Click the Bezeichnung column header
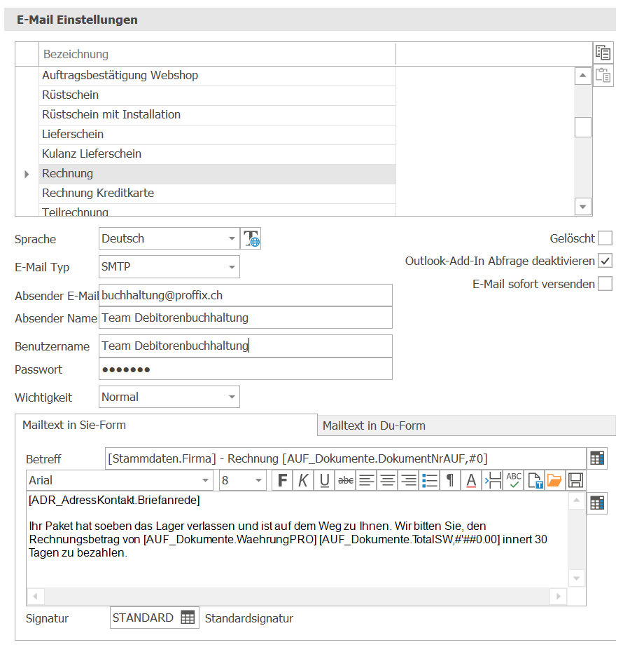Viewport: 623px width, 647px height. (217, 54)
